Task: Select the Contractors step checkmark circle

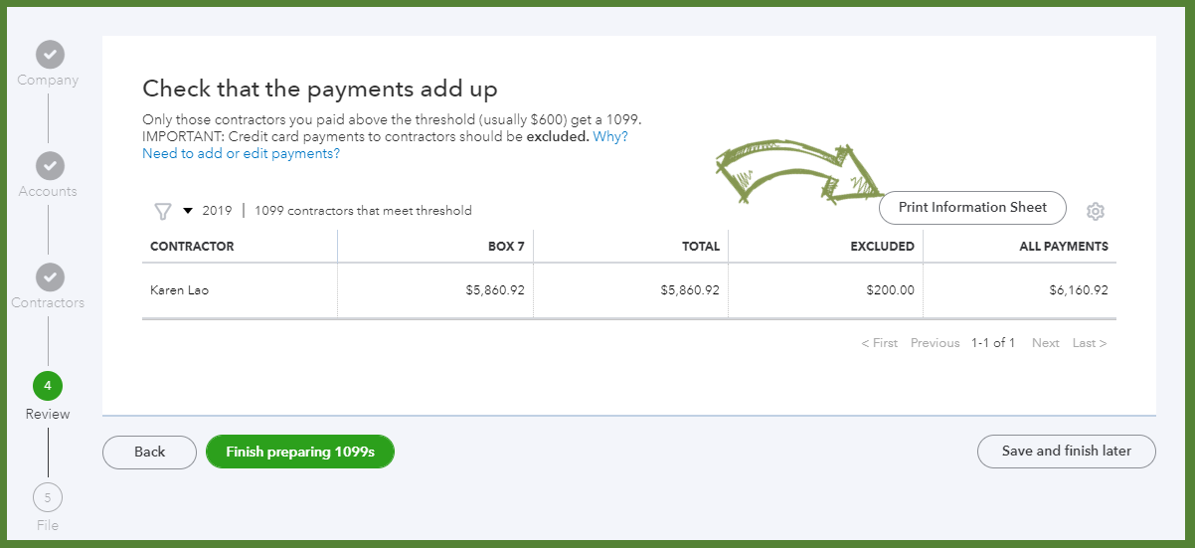Action: click(50, 276)
